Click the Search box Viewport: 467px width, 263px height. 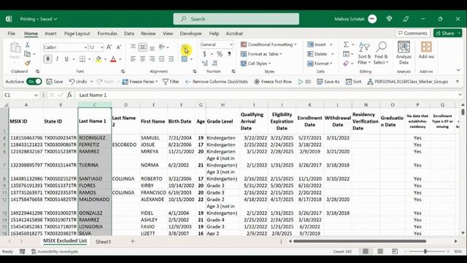pyautogui.click(x=236, y=19)
